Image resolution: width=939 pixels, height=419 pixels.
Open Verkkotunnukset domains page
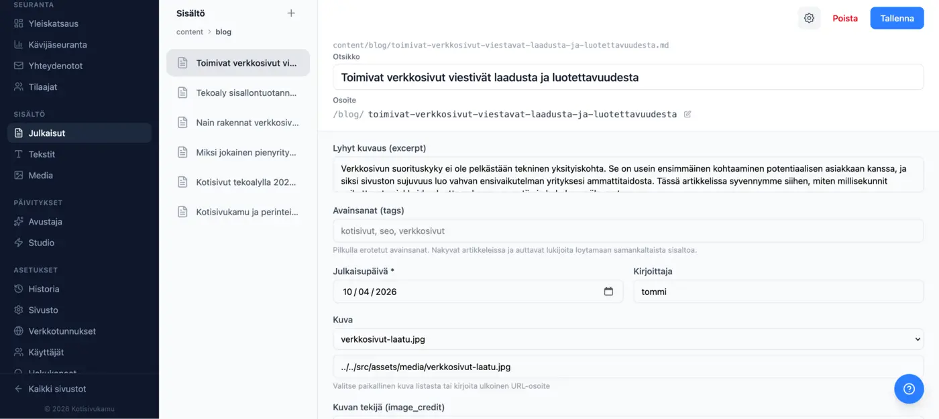79,331
